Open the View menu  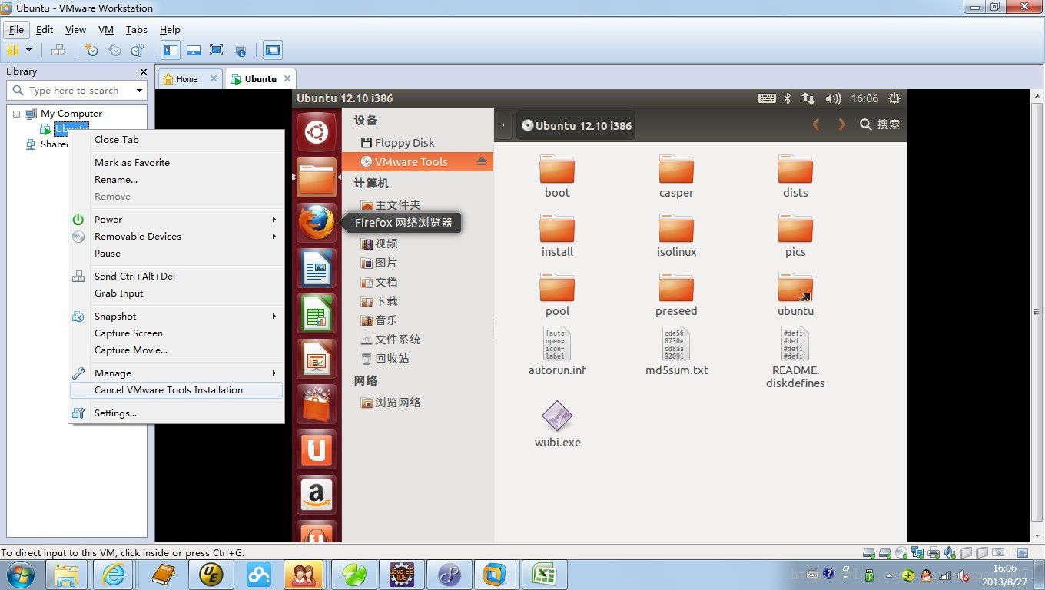[x=75, y=29]
